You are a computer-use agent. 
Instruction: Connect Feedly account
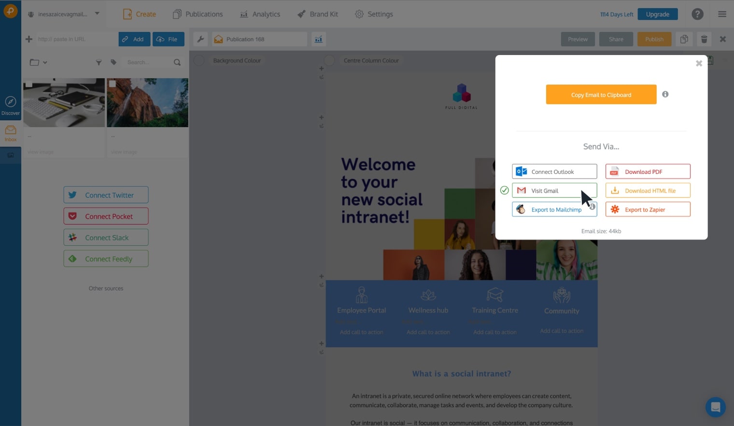click(x=106, y=258)
